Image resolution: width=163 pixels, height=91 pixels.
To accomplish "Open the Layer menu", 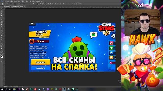I will [15, 1].
